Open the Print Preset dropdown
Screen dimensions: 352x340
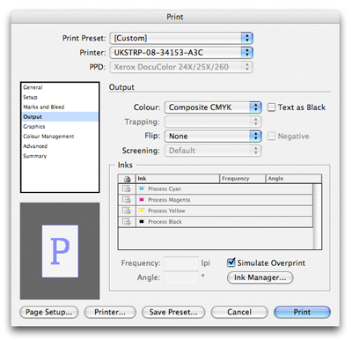click(181, 38)
